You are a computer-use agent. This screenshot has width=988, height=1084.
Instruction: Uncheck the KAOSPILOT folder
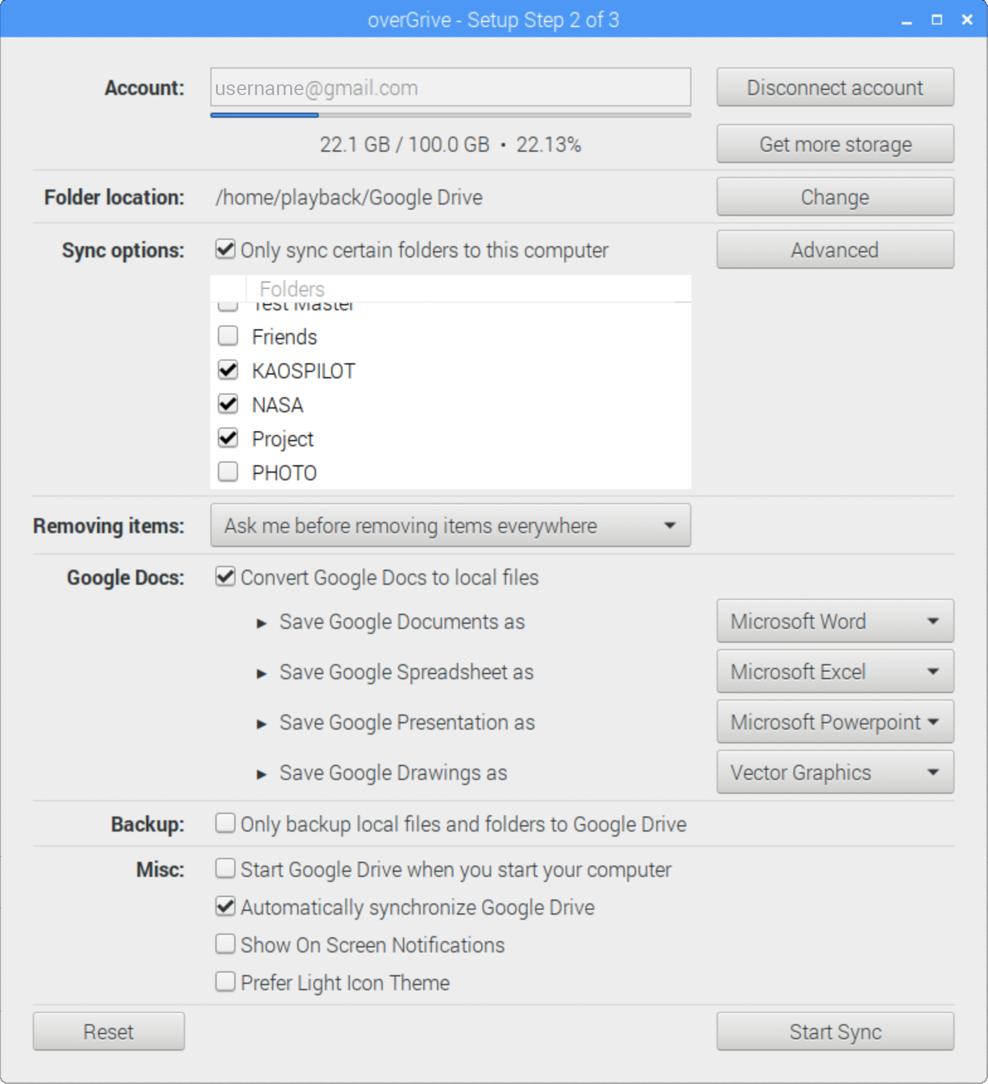click(227, 370)
